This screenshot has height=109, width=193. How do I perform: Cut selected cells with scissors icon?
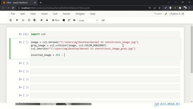[x=24, y=20]
